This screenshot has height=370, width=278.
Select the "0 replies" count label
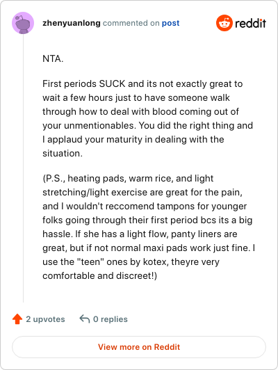click(x=111, y=319)
